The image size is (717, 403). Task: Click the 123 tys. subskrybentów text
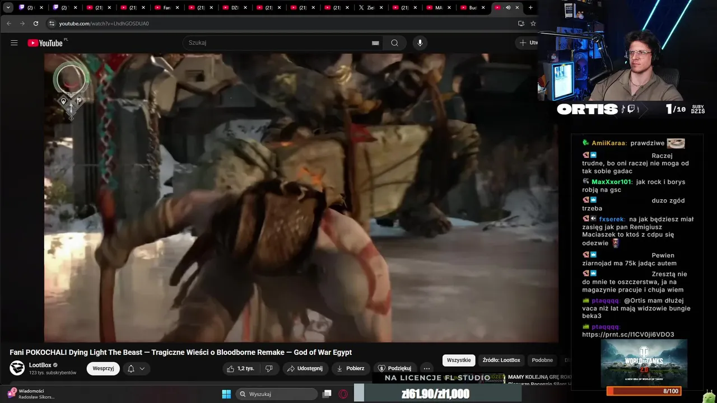point(53,373)
